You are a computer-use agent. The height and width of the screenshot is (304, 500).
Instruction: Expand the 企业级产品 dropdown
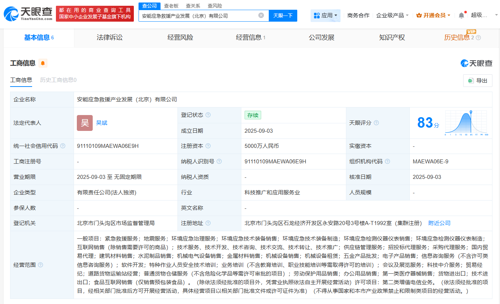392,16
